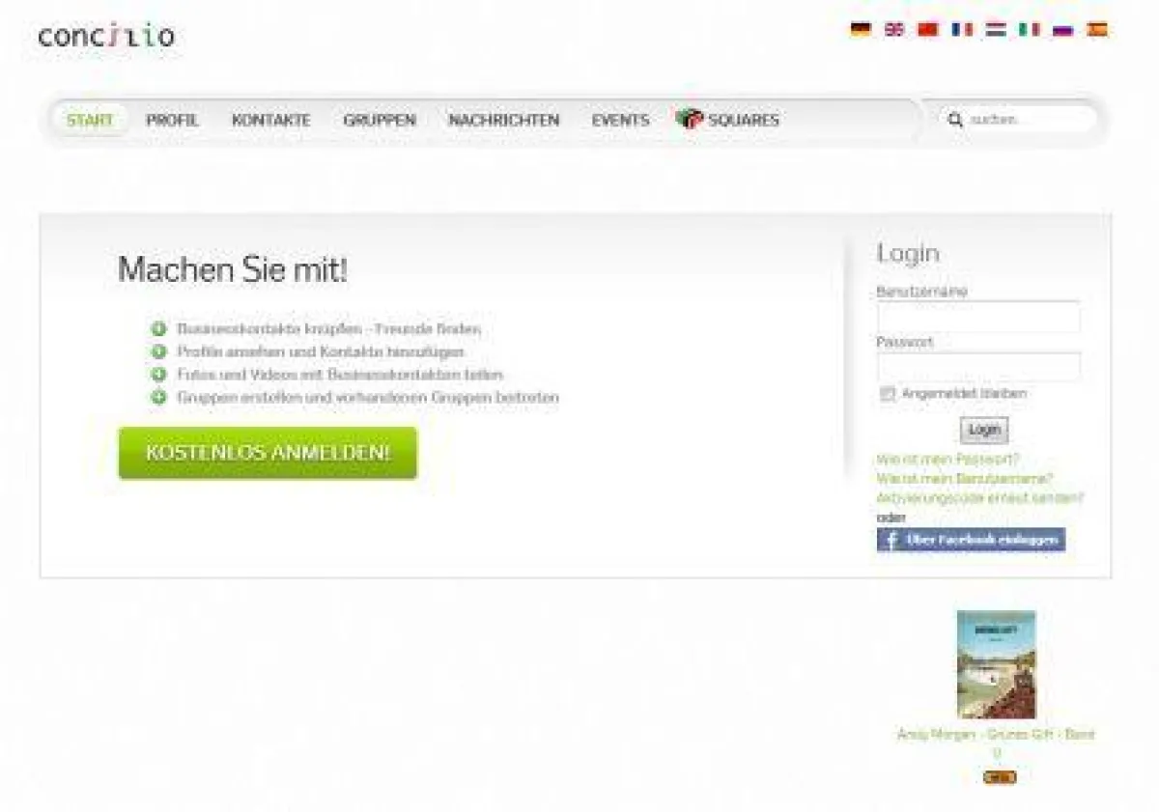Click the magnifier icon in the search box

pyautogui.click(x=955, y=120)
